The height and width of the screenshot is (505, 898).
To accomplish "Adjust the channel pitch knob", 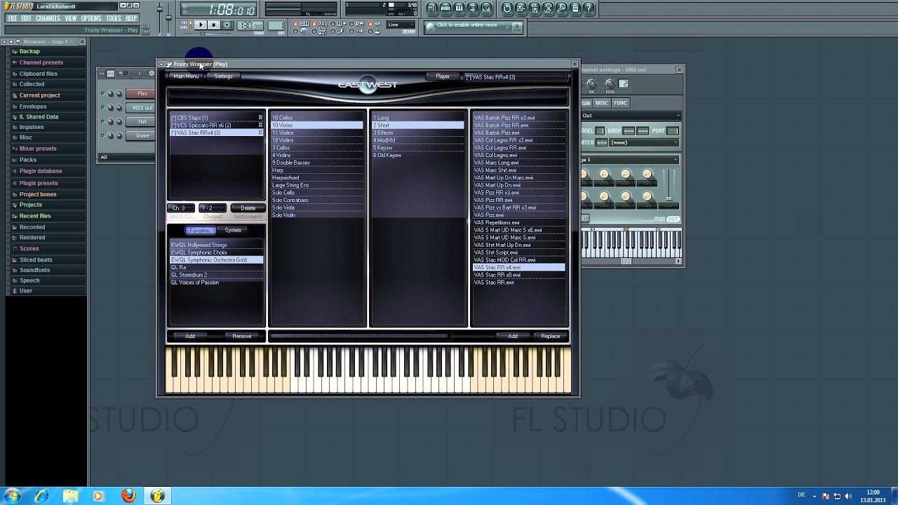I will (x=610, y=84).
